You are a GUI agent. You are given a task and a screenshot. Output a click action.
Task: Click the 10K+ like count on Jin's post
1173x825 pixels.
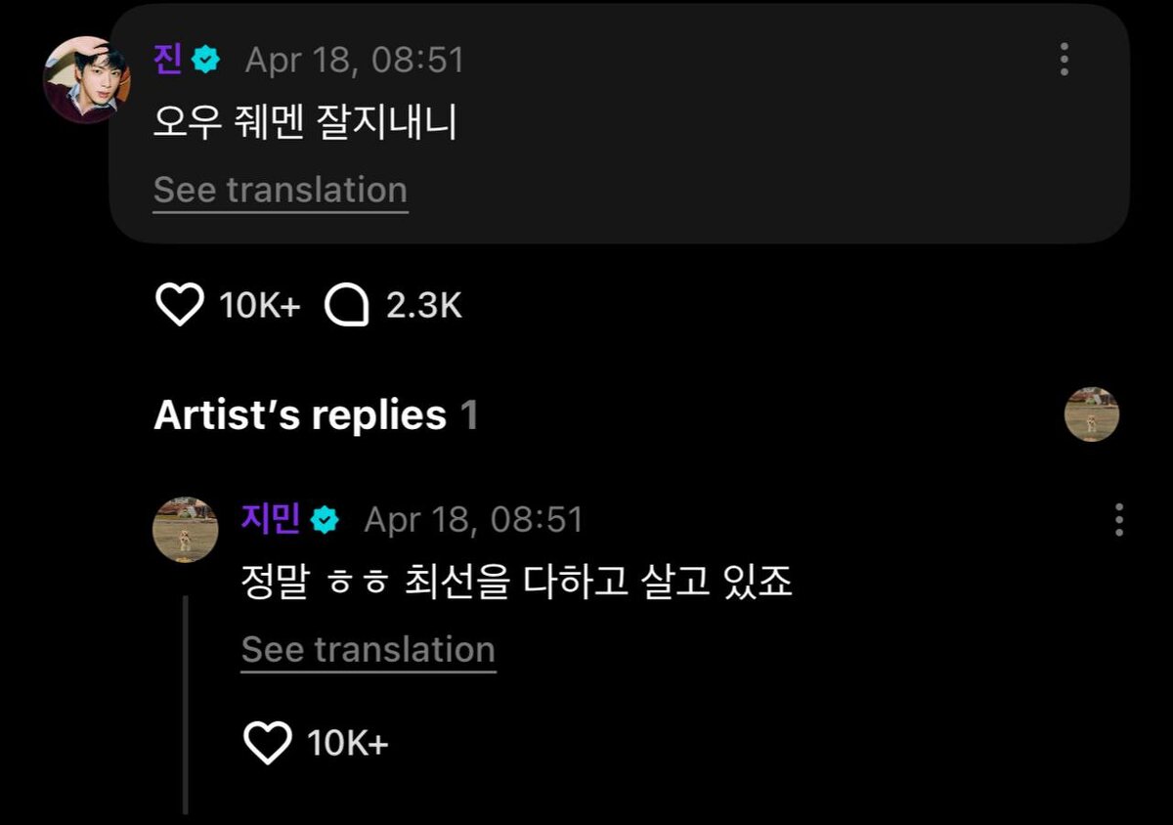(x=260, y=306)
